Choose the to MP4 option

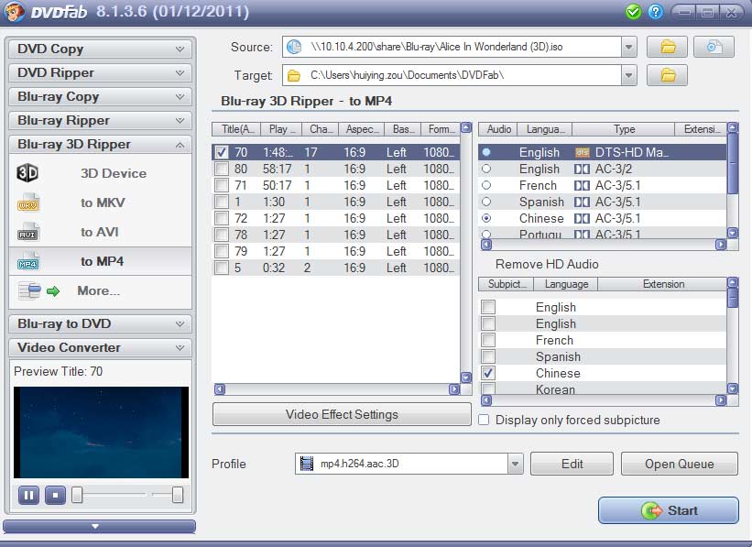103,261
